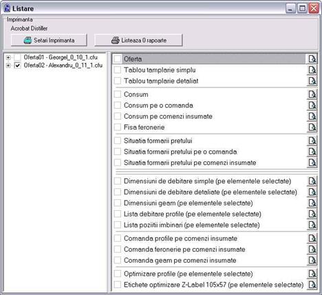Image resolution: width=322 pixels, height=295 pixels.
Task: Open preview for Situatia formarii pretului
Action: [x=312, y=141]
